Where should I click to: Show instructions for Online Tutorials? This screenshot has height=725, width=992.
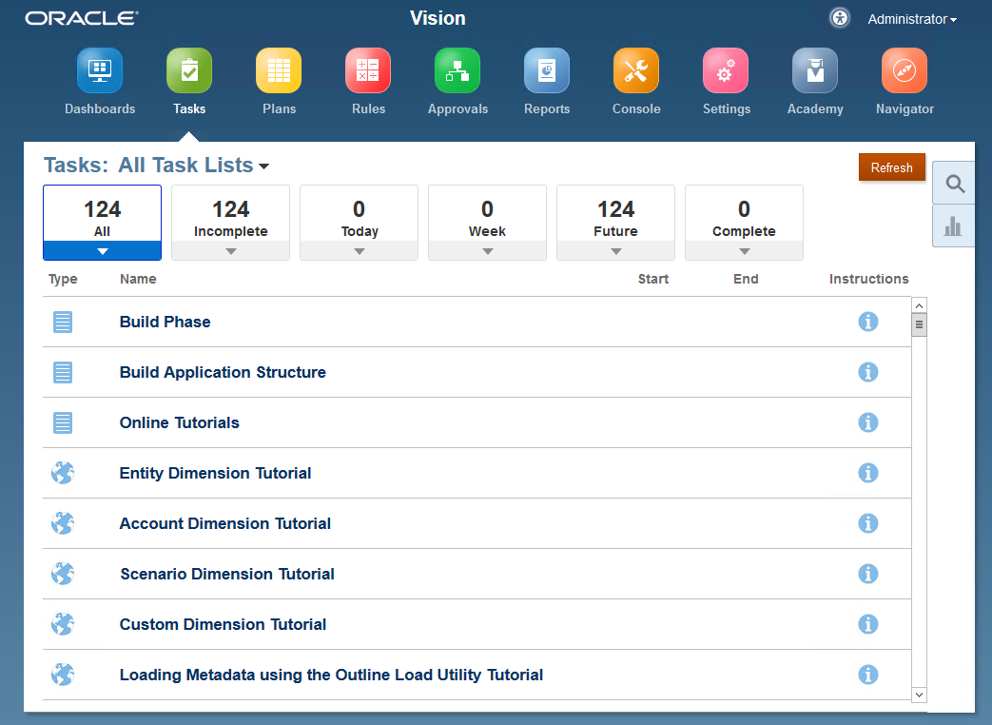click(x=868, y=422)
